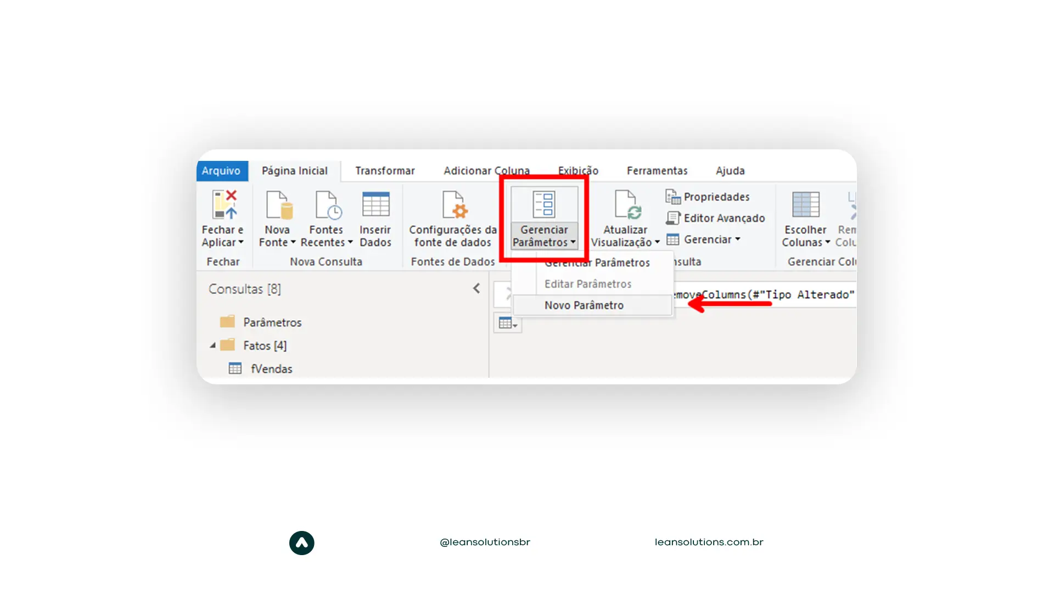Select Gerenciar Parâmetros menu entry
Image resolution: width=1054 pixels, height=593 pixels.
593,262
